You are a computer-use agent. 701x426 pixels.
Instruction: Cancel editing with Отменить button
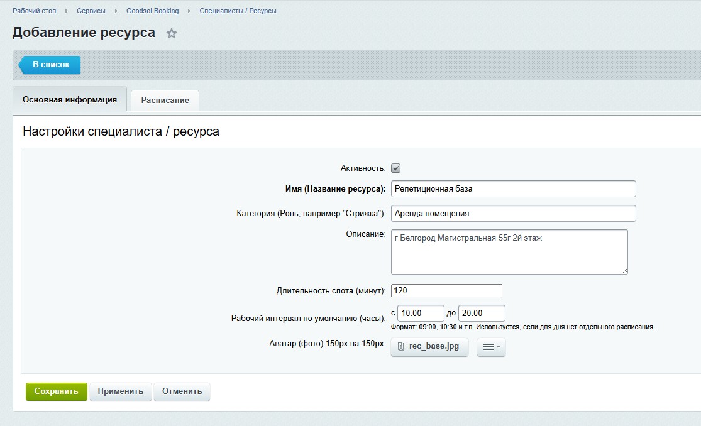[x=182, y=391]
